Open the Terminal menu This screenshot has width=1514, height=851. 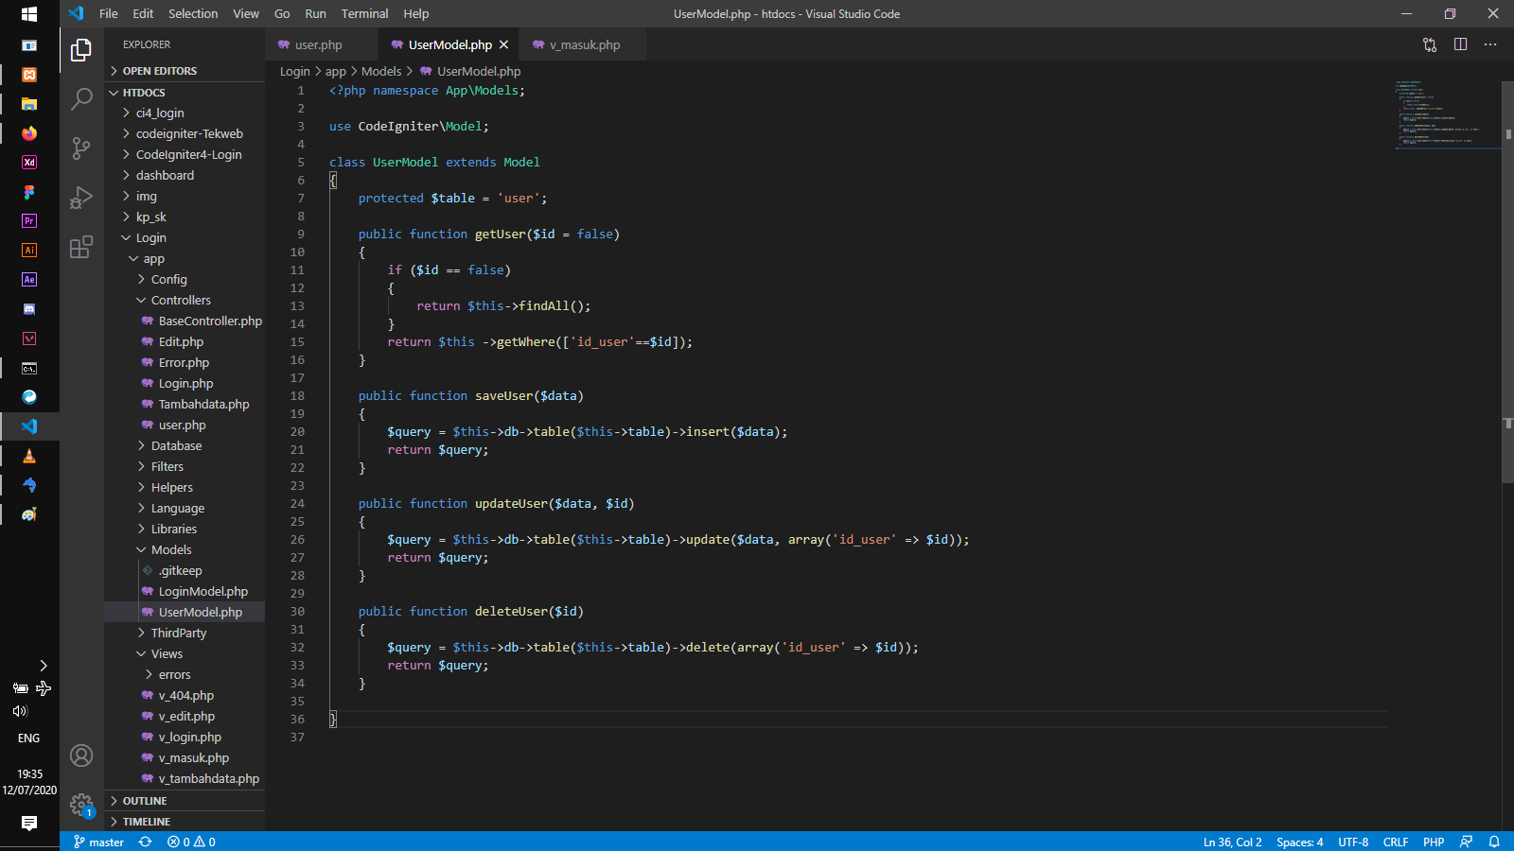(x=364, y=13)
